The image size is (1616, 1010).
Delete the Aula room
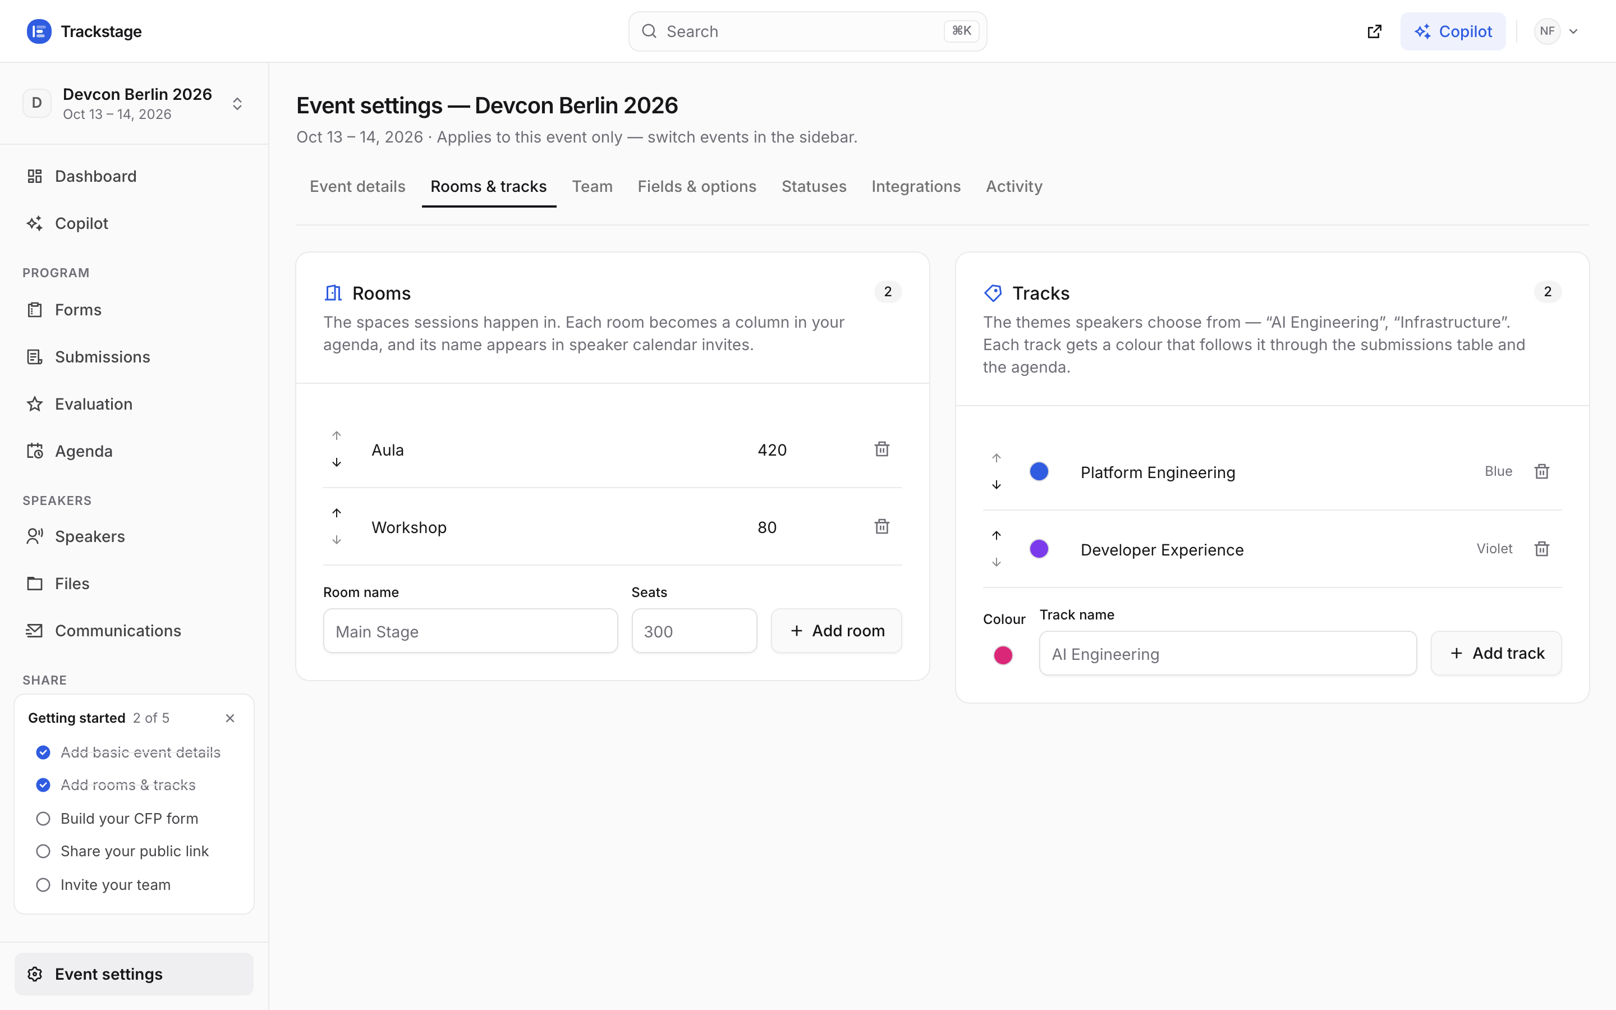tap(882, 449)
